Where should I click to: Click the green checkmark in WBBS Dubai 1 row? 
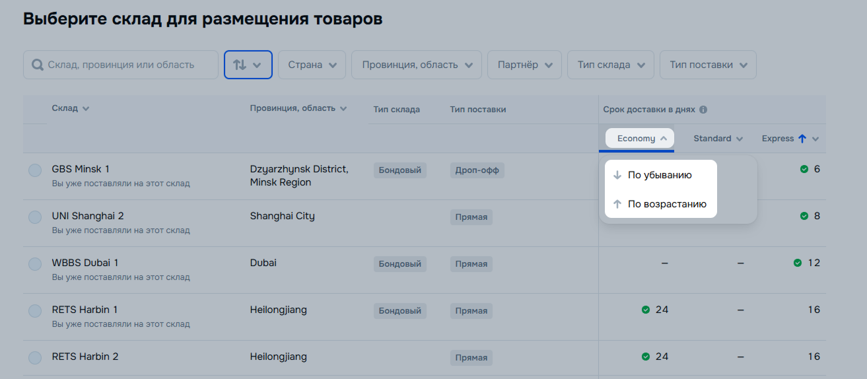(798, 263)
